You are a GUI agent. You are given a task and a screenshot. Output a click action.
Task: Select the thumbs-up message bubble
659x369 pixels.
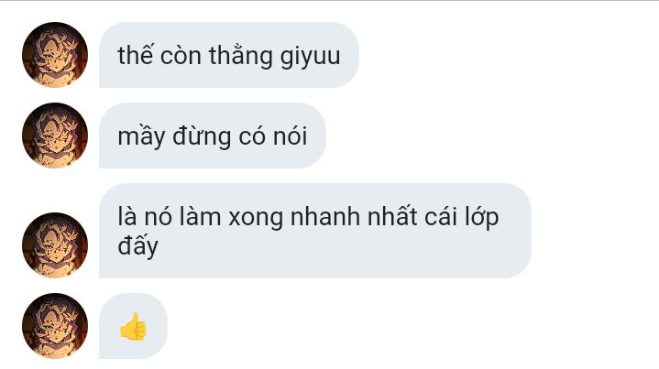pos(133,326)
